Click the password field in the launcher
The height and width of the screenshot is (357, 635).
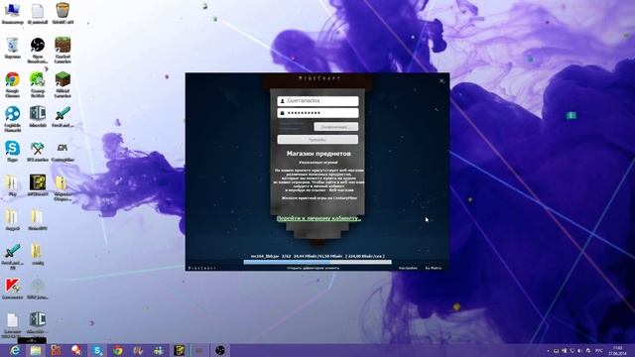(317, 113)
